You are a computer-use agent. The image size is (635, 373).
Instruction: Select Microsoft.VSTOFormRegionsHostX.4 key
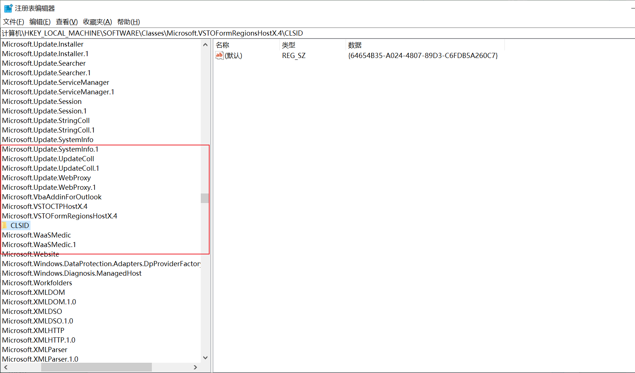click(x=60, y=216)
